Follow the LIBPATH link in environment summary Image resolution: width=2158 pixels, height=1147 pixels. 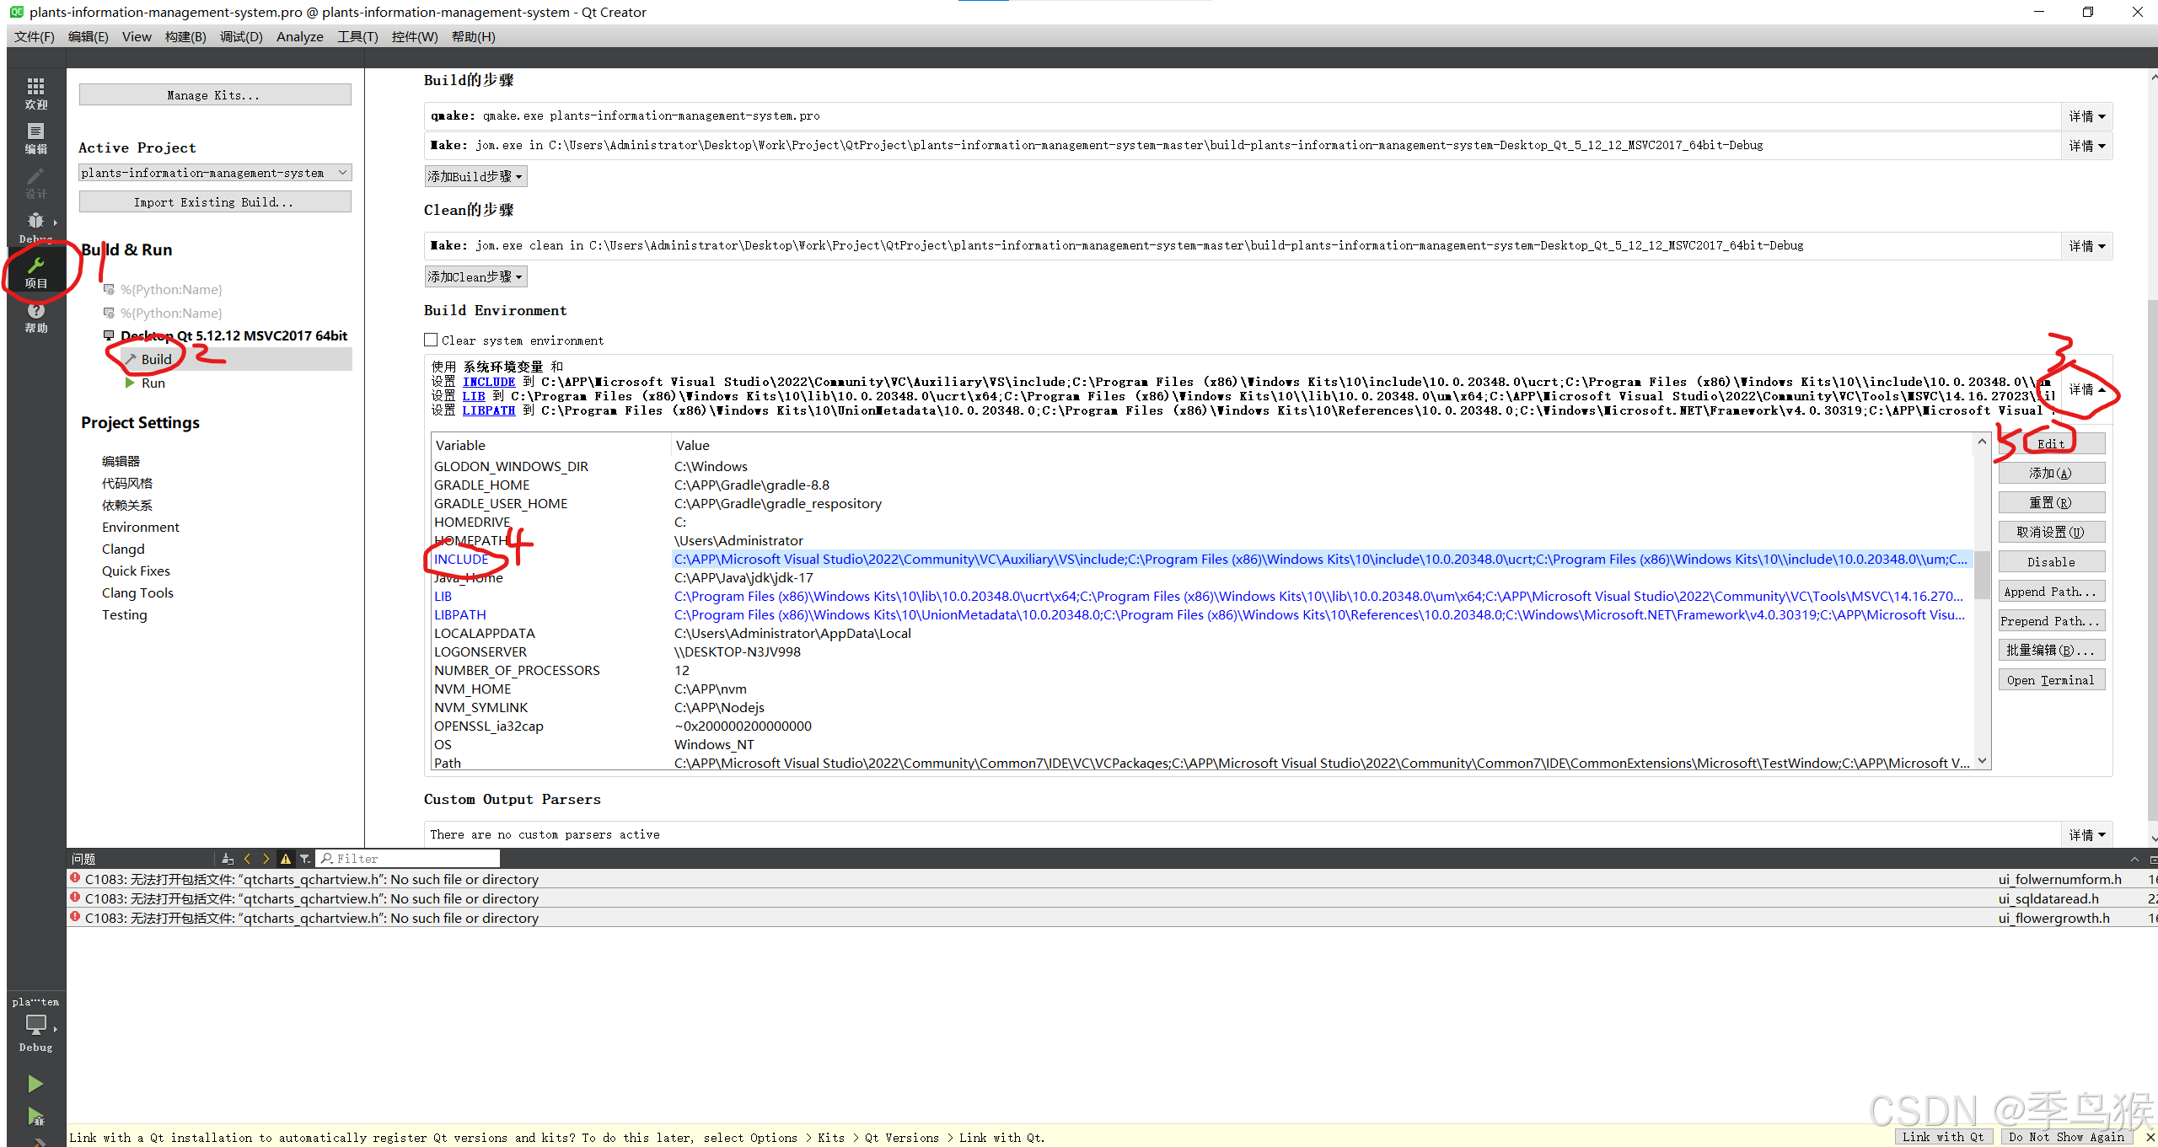(x=488, y=410)
